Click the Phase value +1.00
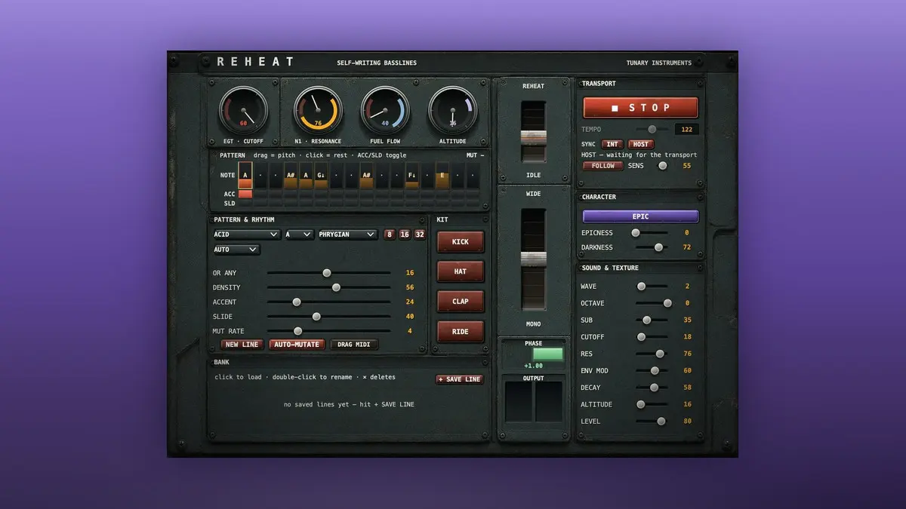This screenshot has width=906, height=509. [533, 366]
